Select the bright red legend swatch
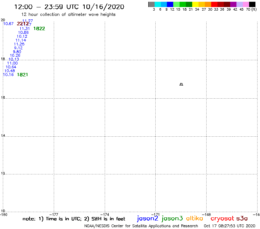This screenshot has width=260, height=229. tap(214, 4)
